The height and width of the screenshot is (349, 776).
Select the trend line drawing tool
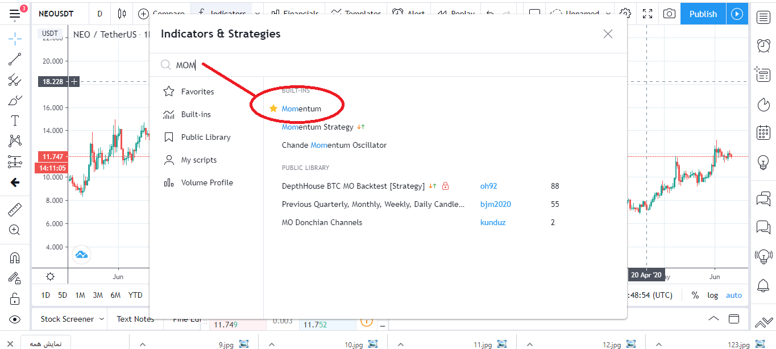(x=15, y=59)
